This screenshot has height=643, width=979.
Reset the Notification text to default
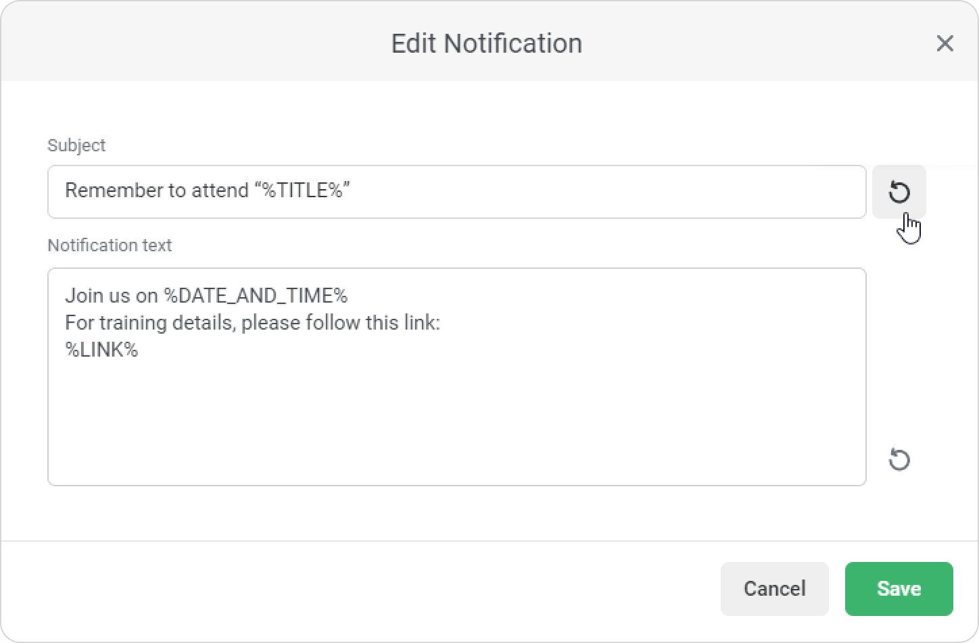coord(899,460)
